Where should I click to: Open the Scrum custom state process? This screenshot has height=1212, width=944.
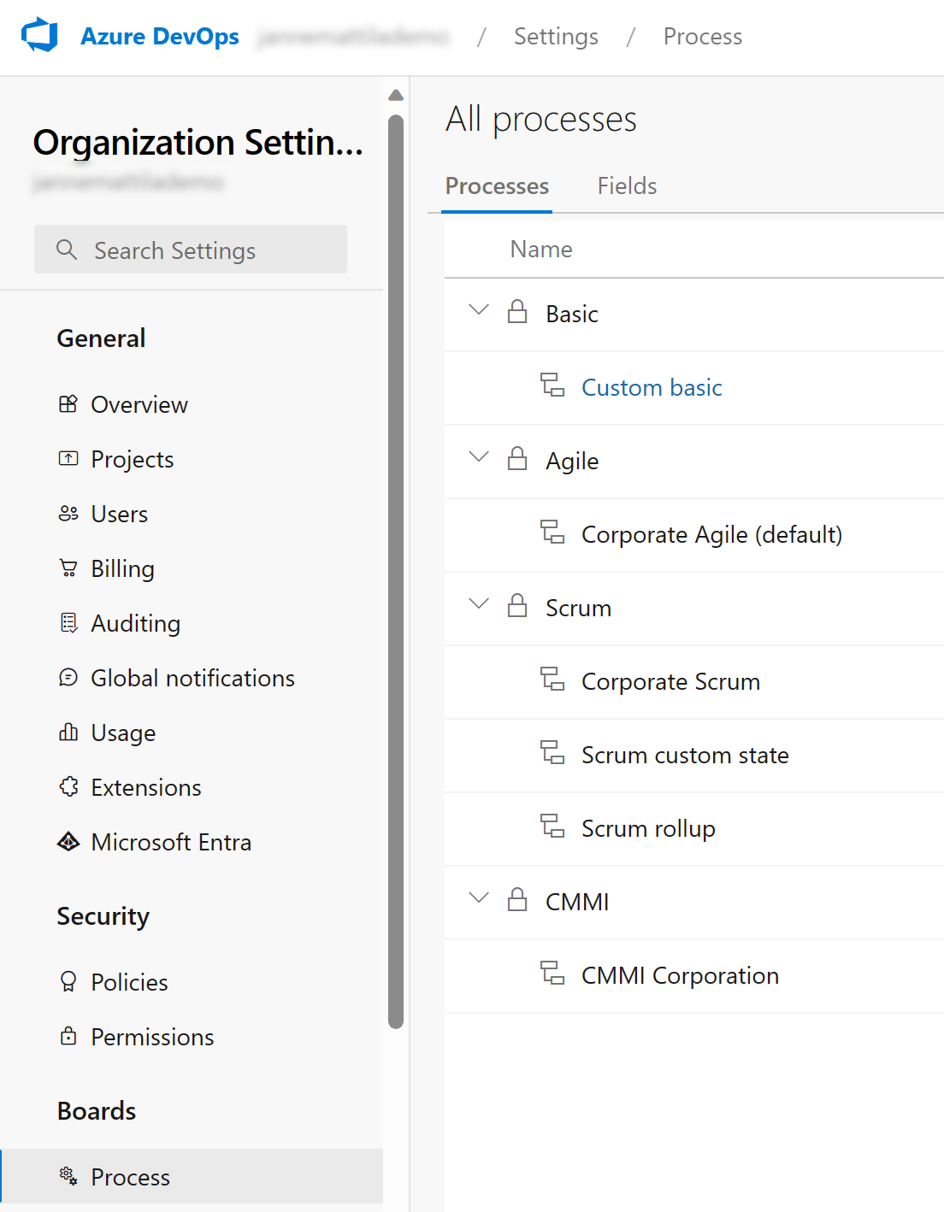[x=685, y=756]
